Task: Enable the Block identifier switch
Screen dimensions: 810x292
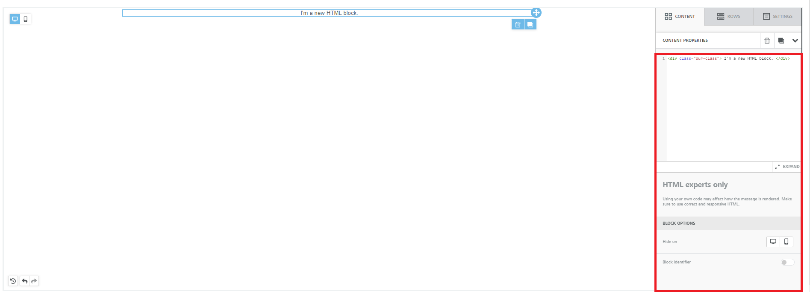Action: [787, 262]
